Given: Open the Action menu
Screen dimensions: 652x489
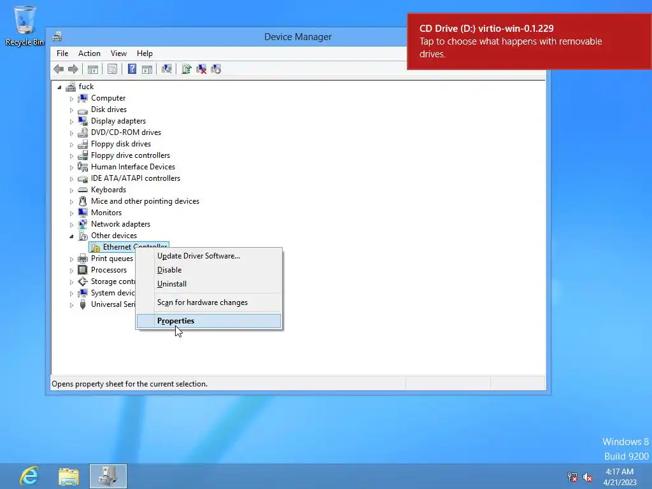Looking at the screenshot, I should click(89, 53).
